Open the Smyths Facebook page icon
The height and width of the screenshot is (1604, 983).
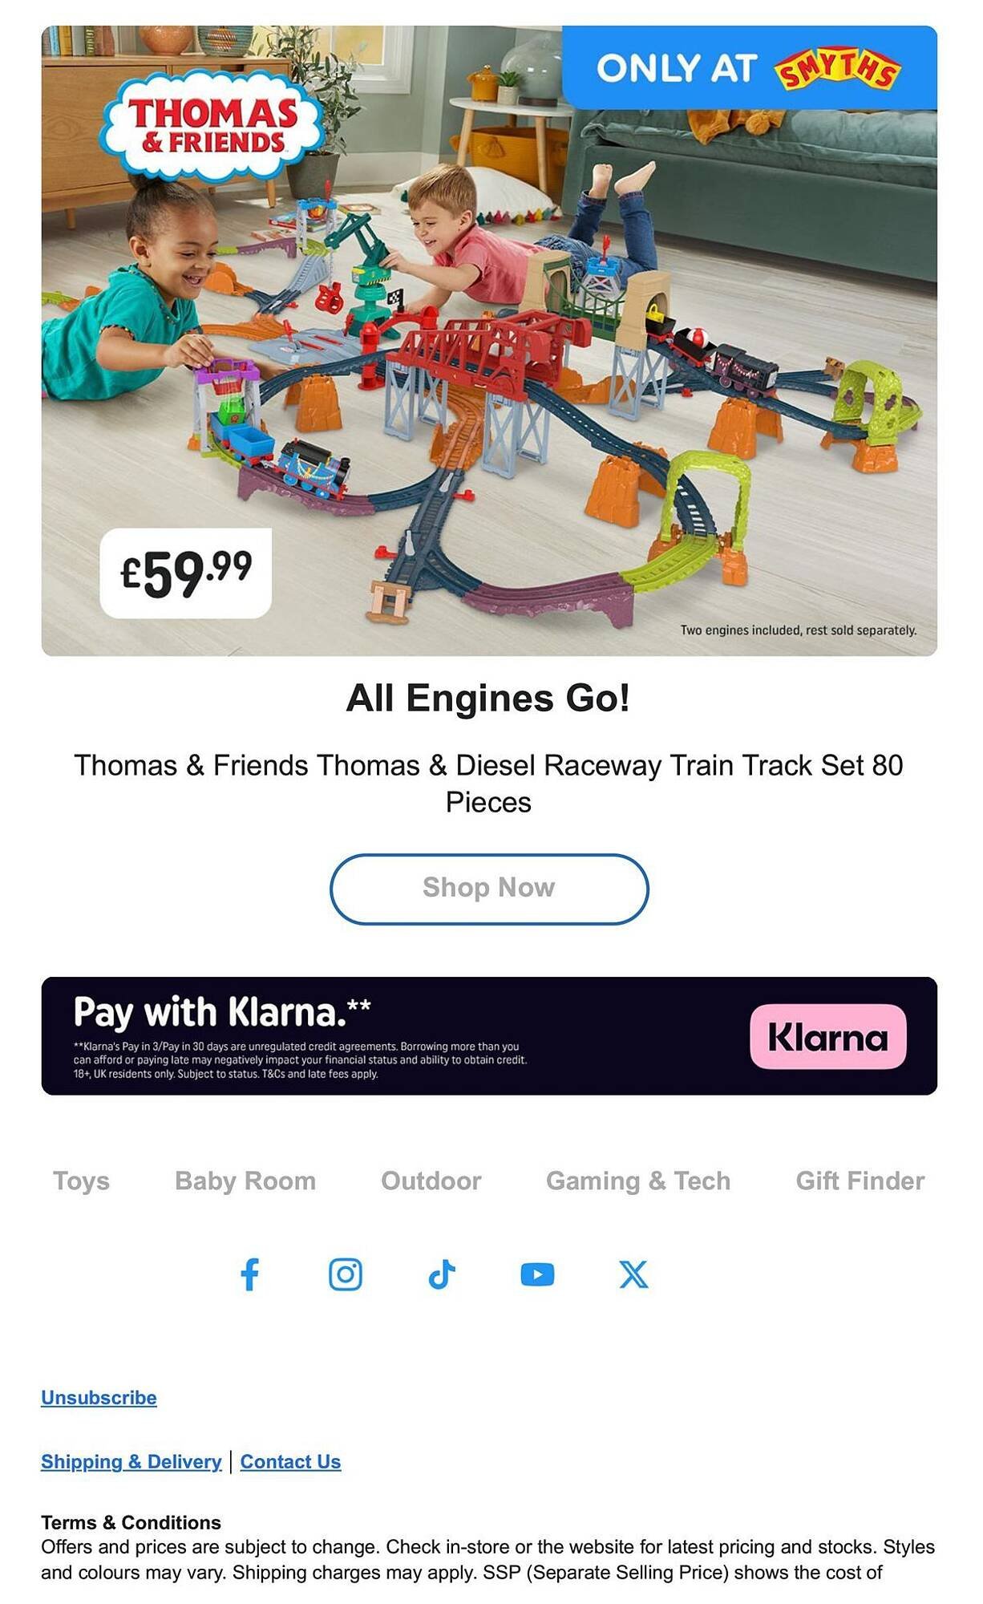click(249, 1274)
